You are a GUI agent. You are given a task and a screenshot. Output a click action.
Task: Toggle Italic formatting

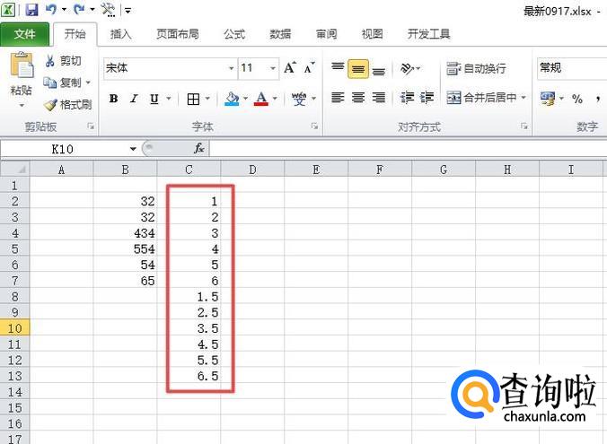pos(134,99)
